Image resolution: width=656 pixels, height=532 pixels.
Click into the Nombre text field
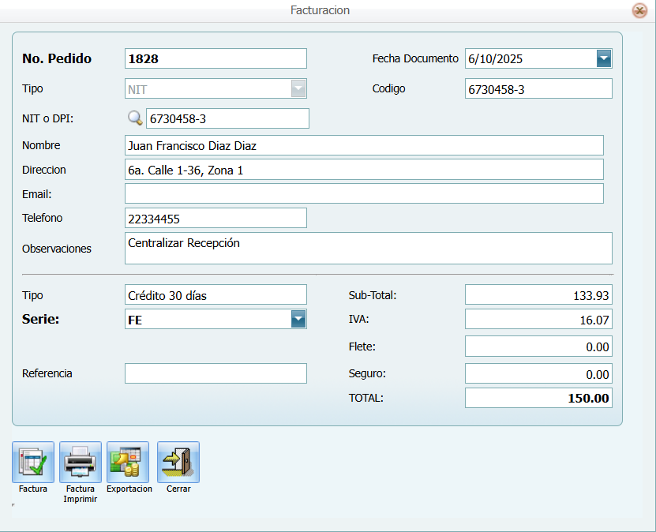(364, 145)
